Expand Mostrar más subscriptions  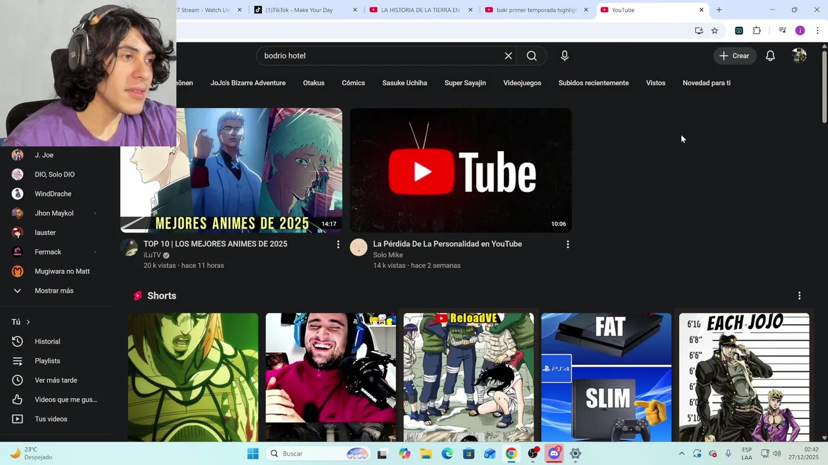(x=56, y=291)
